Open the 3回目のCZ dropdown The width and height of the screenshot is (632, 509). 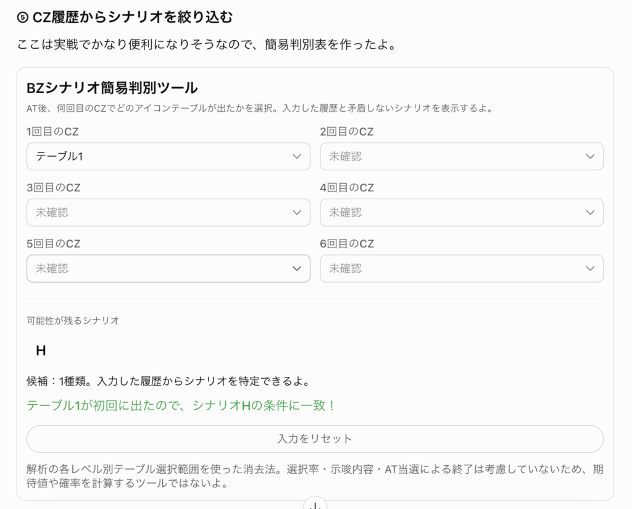point(168,212)
